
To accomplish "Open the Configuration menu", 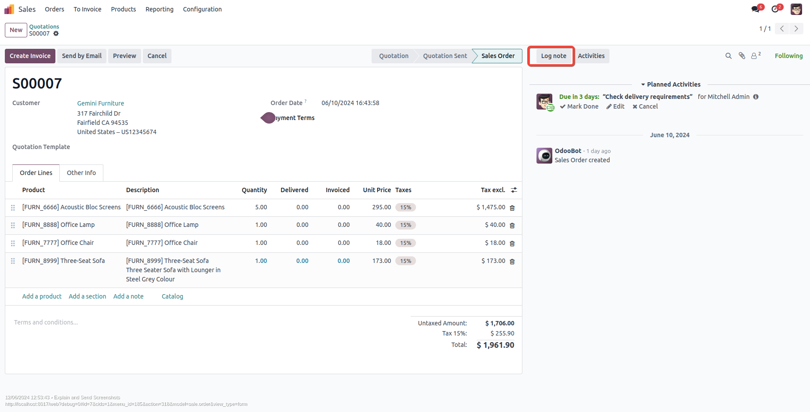I will point(202,9).
